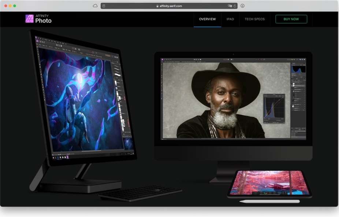Close the Safari window with red button
This screenshot has height=217, width=339.
click(6, 6)
